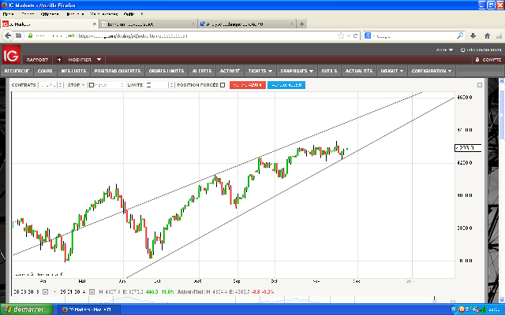Switch to the third browser tab
Screen dimensions: 505x315
pos(246,24)
